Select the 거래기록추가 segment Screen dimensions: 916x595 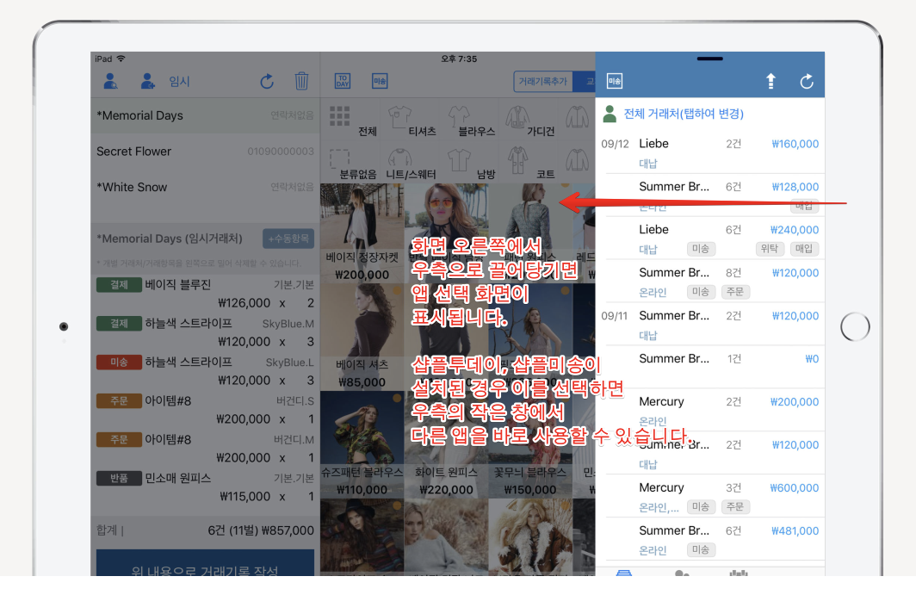[542, 81]
